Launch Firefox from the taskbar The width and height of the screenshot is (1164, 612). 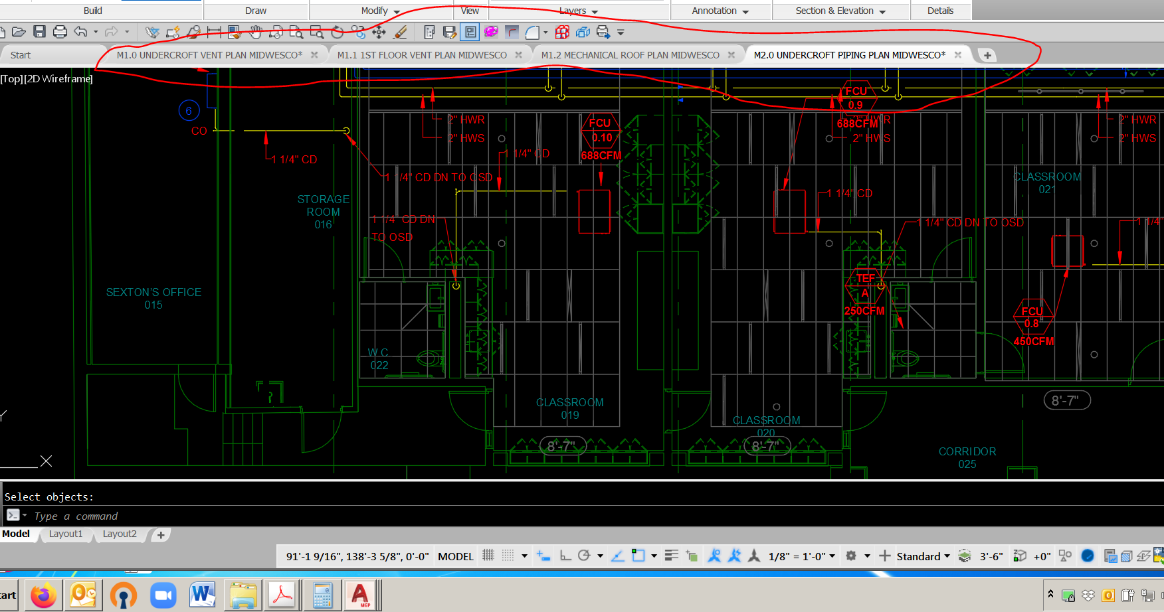tap(43, 595)
